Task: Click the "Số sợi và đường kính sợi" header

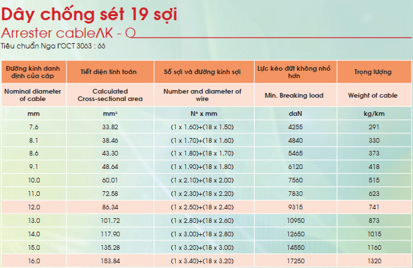Action: tap(202, 72)
